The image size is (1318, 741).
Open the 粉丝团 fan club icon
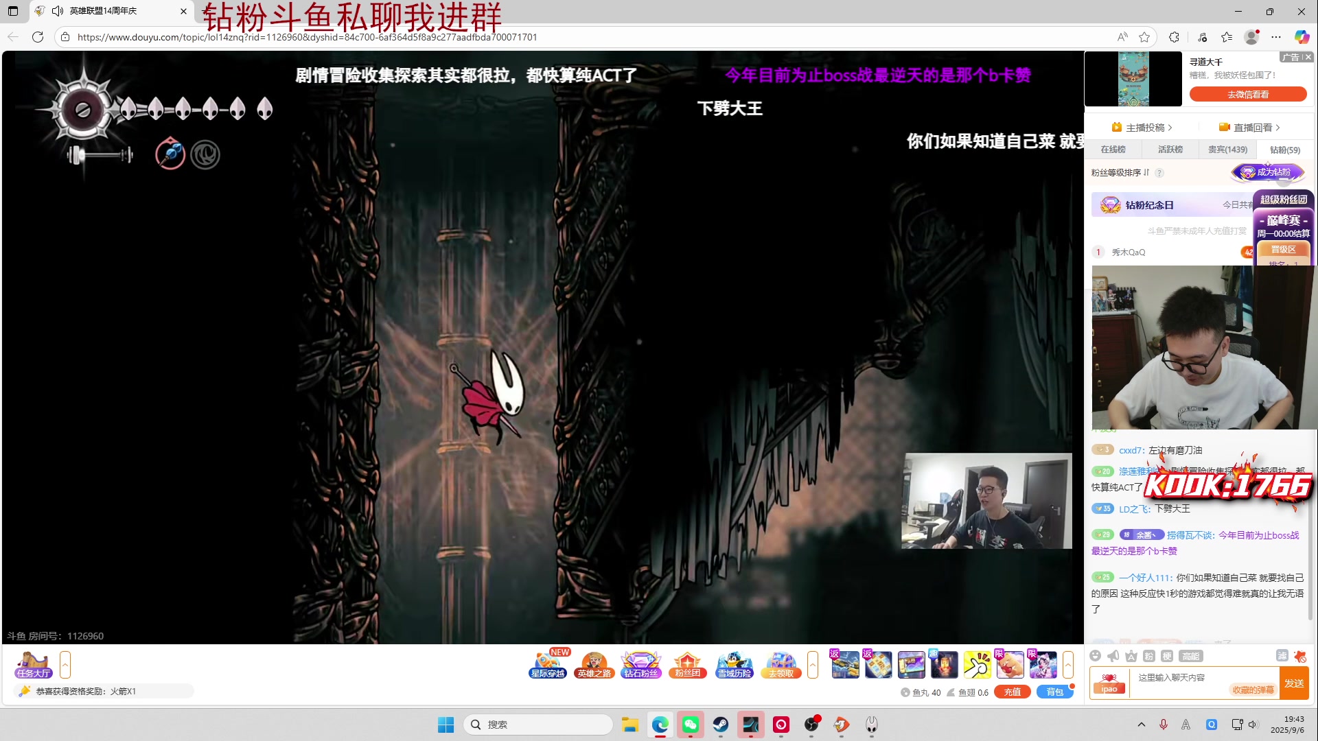tap(688, 664)
